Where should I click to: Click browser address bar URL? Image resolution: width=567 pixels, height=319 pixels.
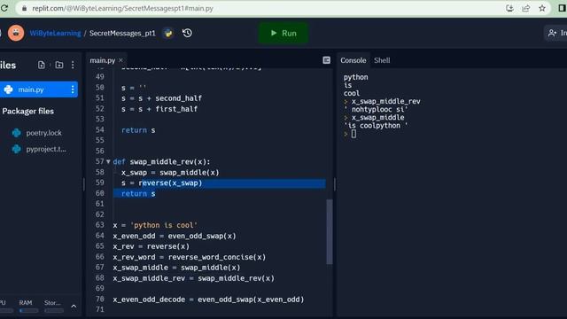[122, 8]
